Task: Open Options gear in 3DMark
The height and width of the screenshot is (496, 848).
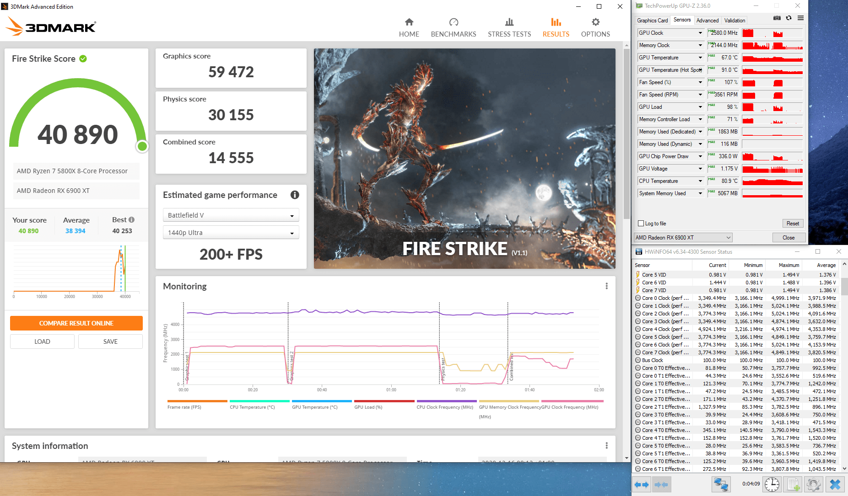Action: pyautogui.click(x=595, y=27)
